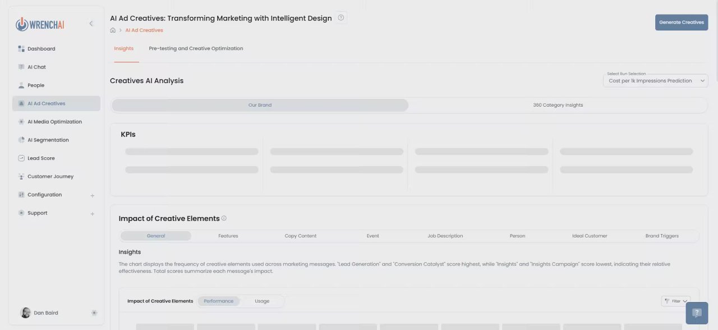This screenshot has width=718, height=330.
Task: Collapse the sidebar with the chevron arrow
Action: point(91,24)
